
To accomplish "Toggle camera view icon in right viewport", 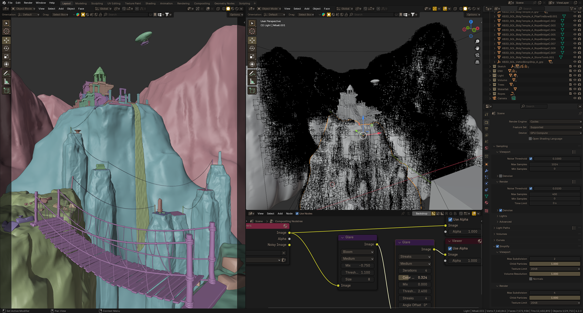I will coord(477,55).
